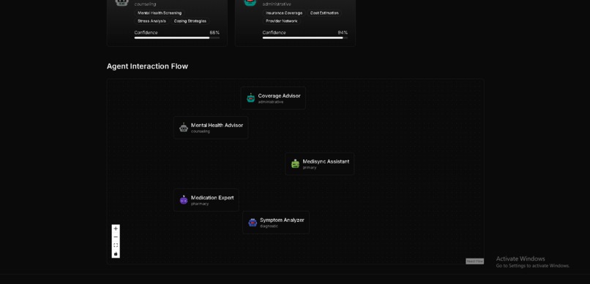
Task: Click the Medication Expert purple robot icon
Action: point(184,199)
